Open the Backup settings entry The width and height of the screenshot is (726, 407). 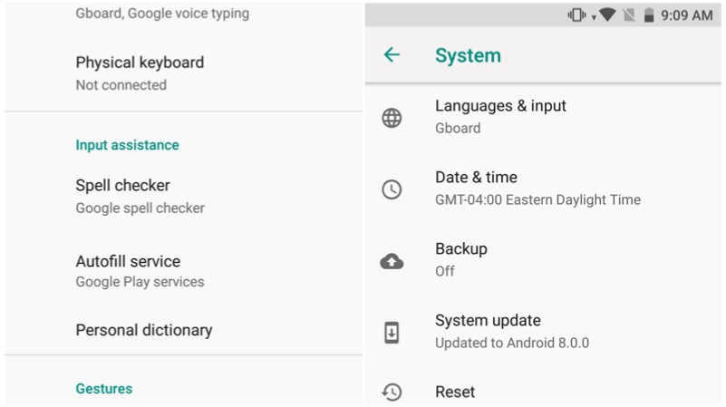tap(460, 259)
